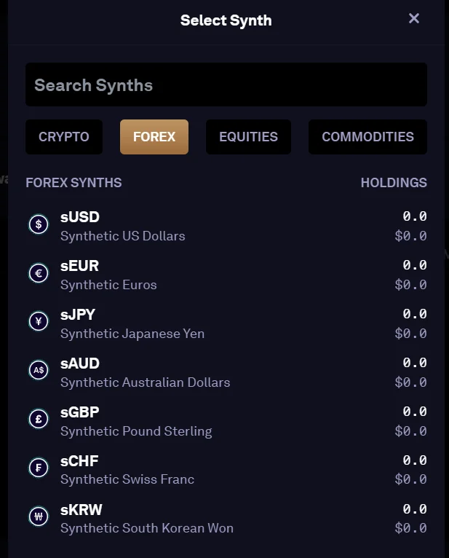Click the sCHF franc icon

[39, 468]
